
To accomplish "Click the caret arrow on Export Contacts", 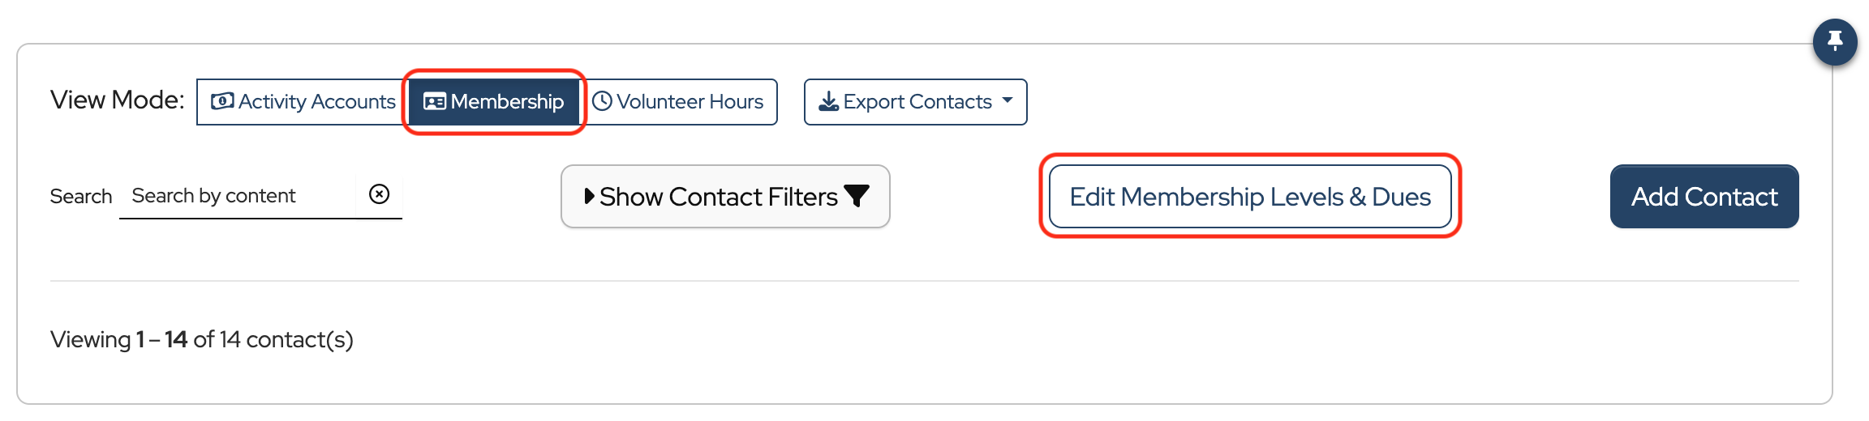I will (x=1008, y=100).
